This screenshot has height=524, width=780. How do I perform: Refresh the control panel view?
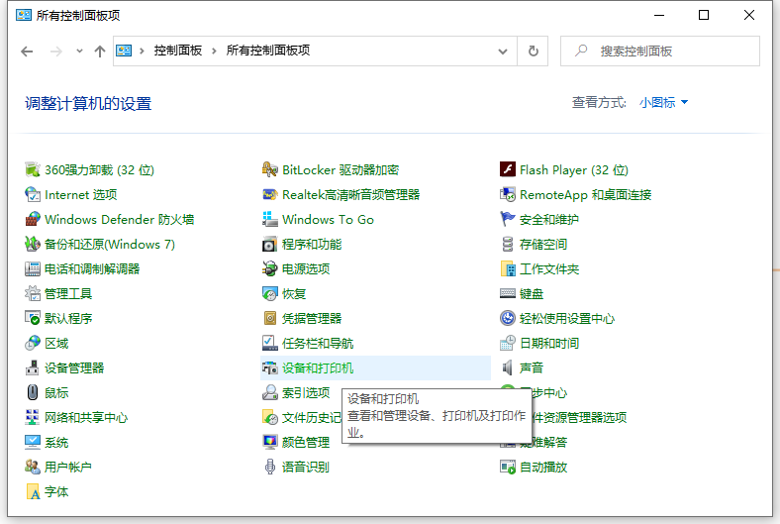pos(534,52)
